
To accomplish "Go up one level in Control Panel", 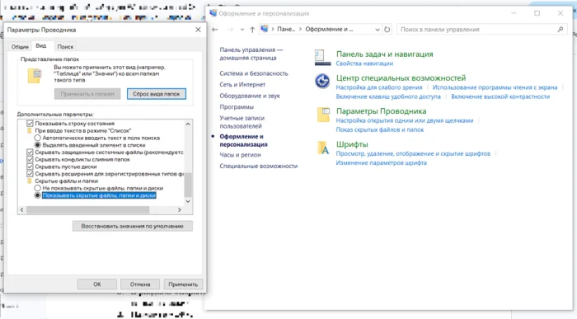I will pyautogui.click(x=252, y=30).
